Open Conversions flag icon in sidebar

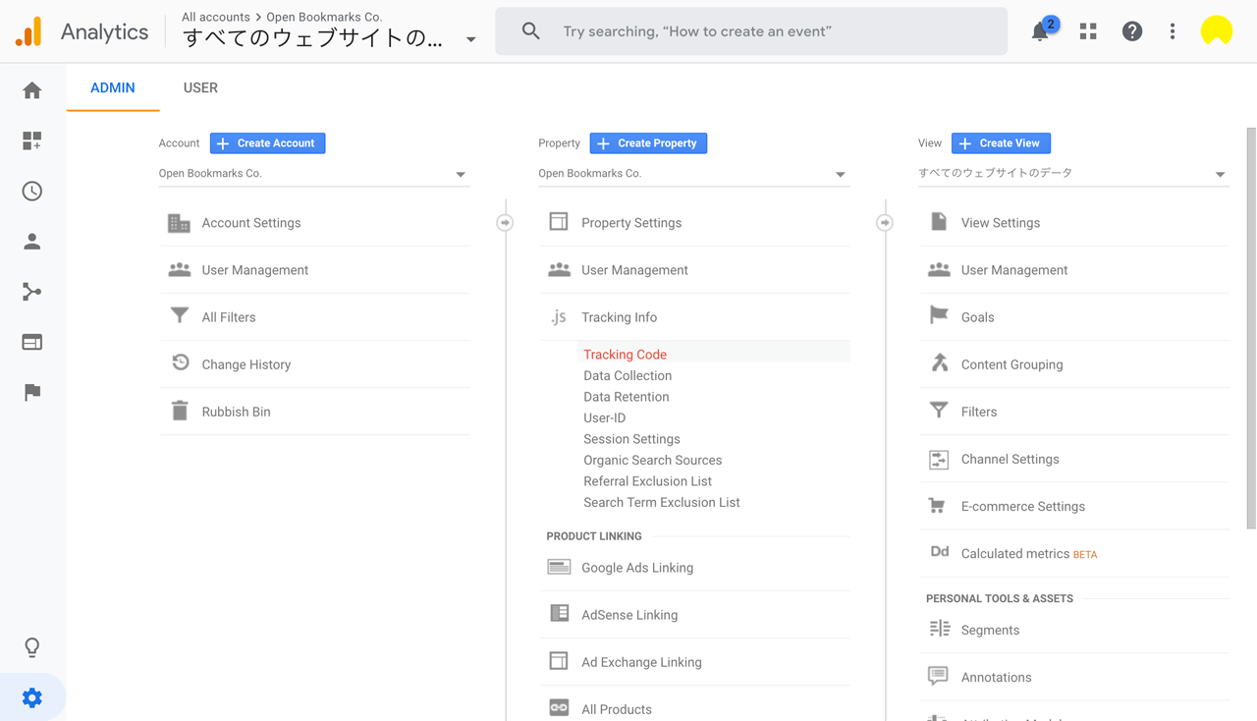(32, 392)
